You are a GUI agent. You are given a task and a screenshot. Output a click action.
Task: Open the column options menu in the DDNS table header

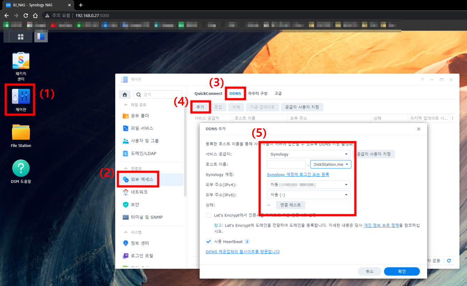tap(452, 118)
